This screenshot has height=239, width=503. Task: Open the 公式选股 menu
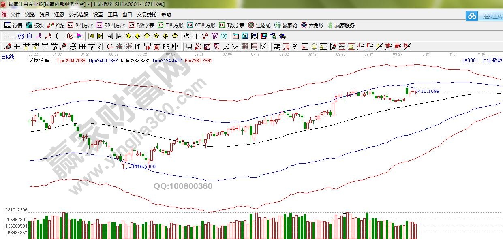pos(78,14)
